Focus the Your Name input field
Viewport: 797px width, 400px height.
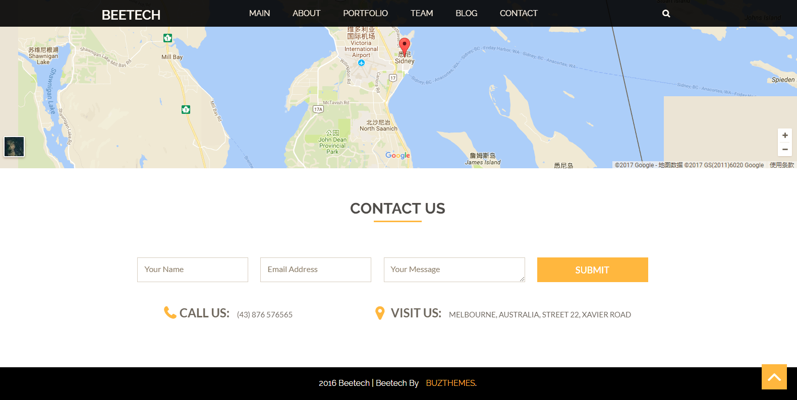tap(193, 270)
